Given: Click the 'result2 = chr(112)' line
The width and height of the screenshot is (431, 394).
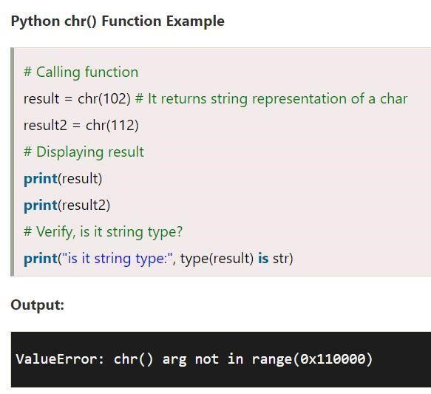Looking at the screenshot, I should point(81,125).
